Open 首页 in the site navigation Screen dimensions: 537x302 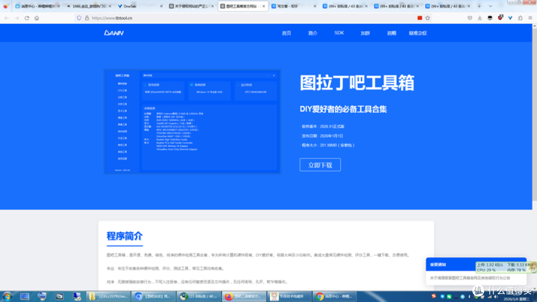287,33
